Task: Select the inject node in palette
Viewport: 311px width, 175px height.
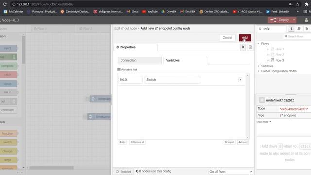Action: click(x=8, y=48)
